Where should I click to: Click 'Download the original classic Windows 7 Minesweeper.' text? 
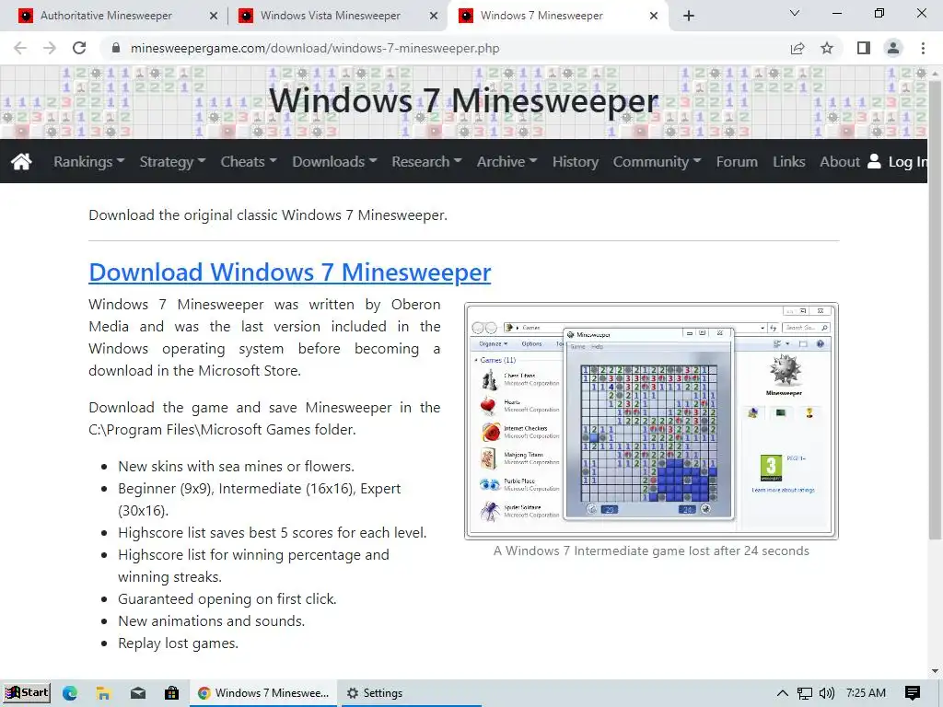268,215
